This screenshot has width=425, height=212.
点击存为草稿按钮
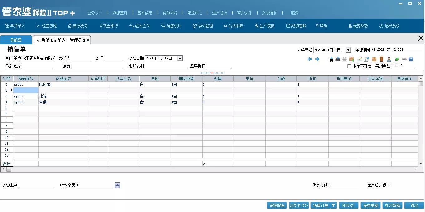393,205
